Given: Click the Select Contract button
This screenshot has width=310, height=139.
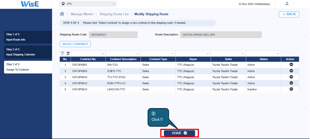Looking at the screenshot, I should click(75, 44).
